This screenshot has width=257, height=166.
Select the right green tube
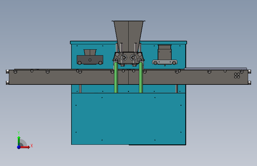pos(141,78)
